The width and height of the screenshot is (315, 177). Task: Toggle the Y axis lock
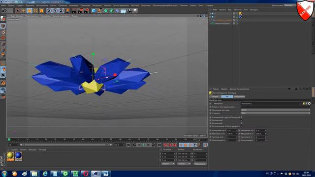(55, 11)
